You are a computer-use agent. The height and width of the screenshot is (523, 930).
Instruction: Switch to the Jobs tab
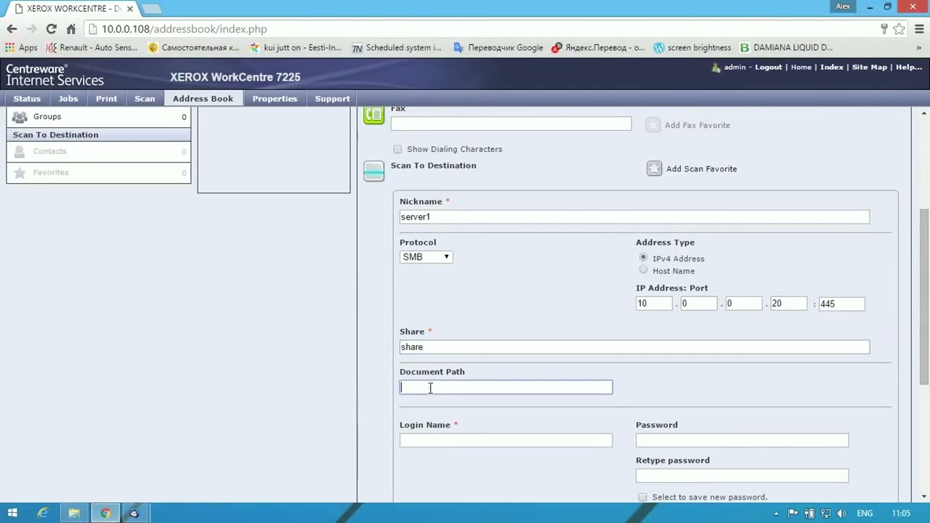(x=68, y=99)
